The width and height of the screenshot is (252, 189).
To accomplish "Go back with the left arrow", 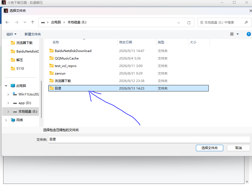I will tap(7, 22).
